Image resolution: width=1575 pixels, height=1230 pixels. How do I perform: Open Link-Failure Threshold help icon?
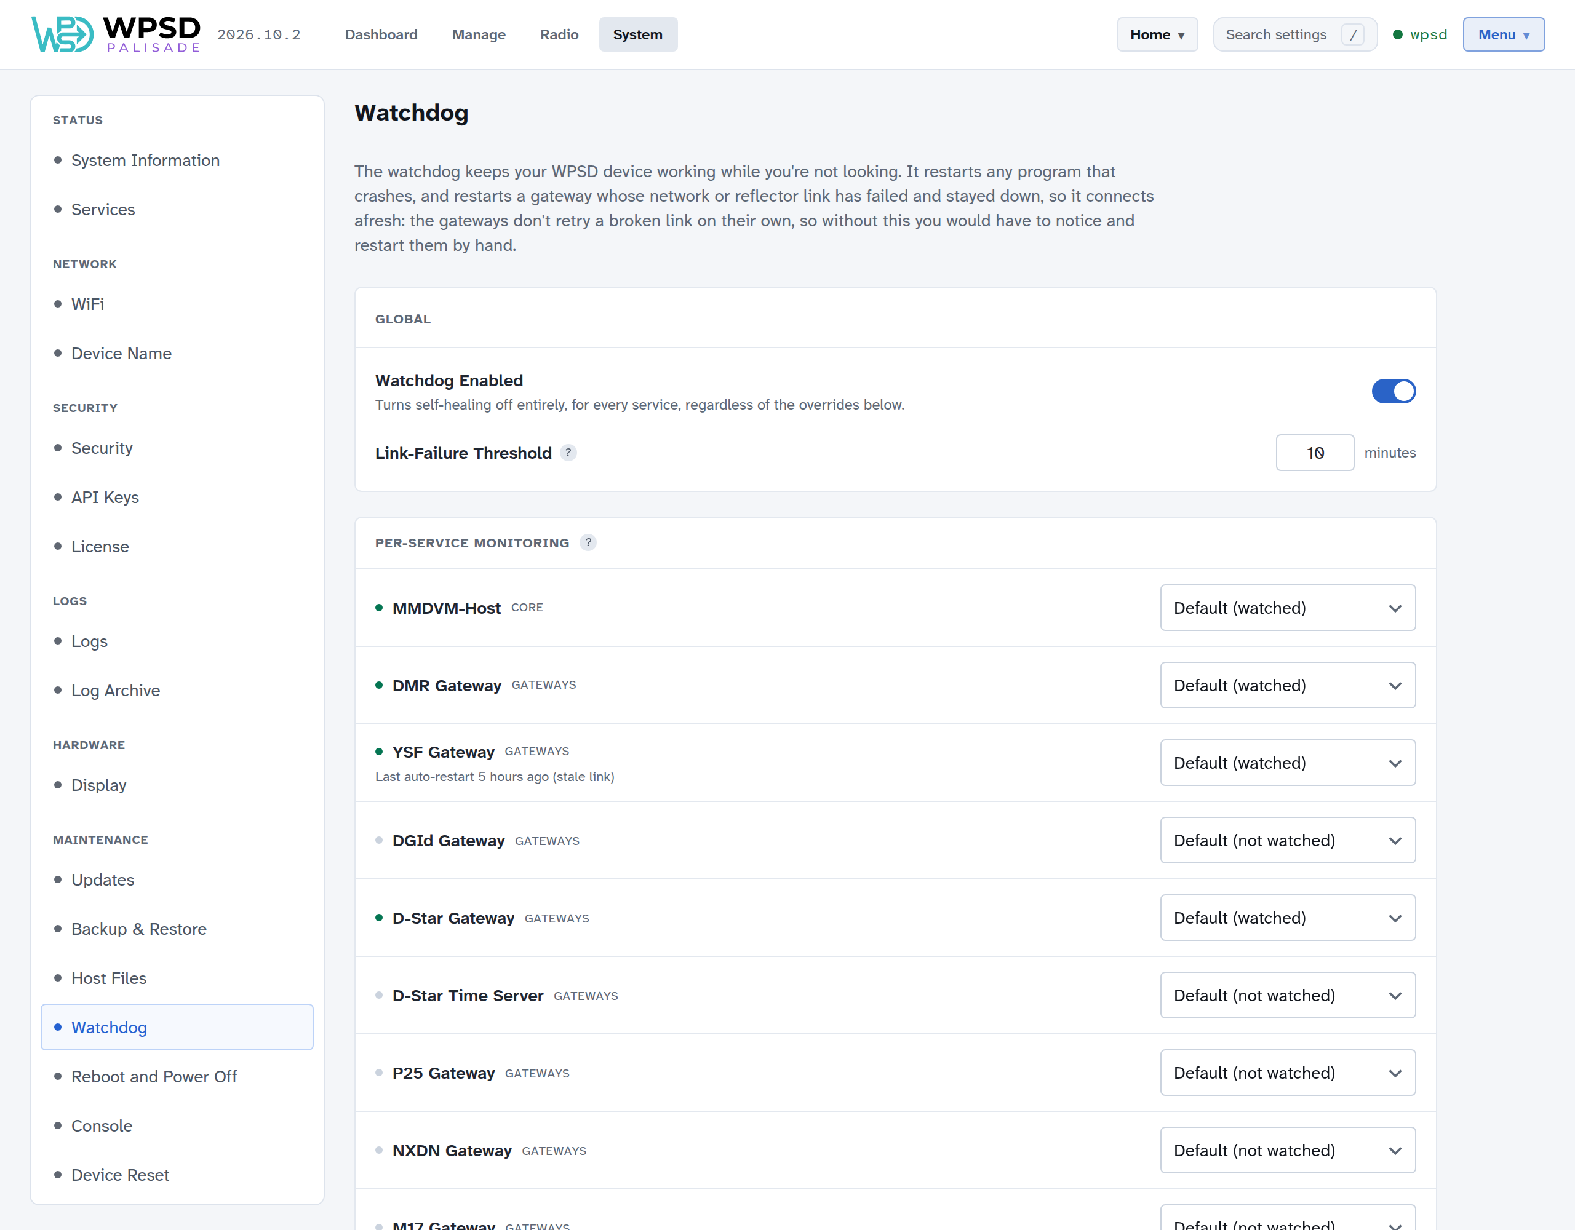tap(568, 453)
